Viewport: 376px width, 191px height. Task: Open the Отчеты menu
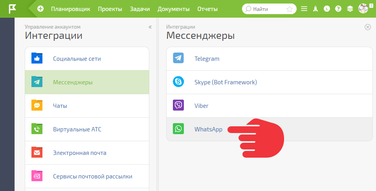click(x=207, y=9)
